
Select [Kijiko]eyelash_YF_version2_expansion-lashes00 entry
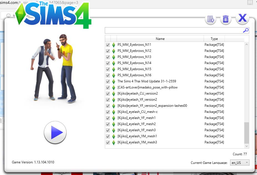click(152, 106)
